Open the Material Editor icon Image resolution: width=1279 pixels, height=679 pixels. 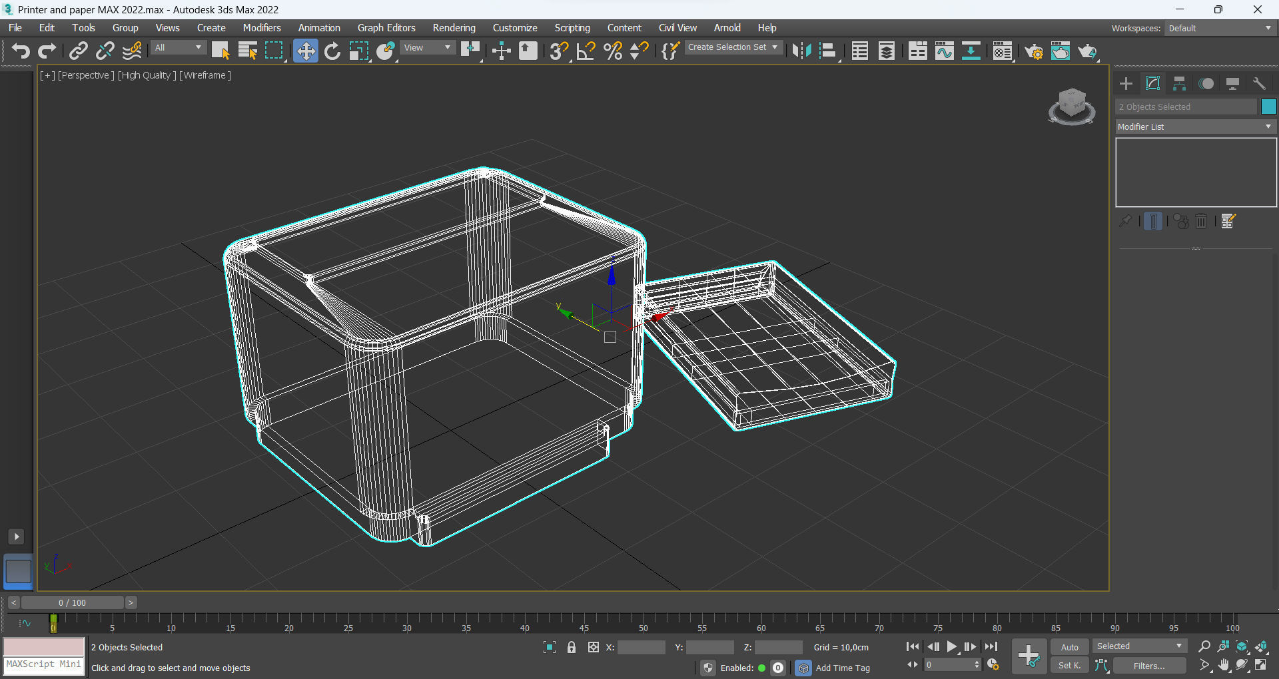1003,51
